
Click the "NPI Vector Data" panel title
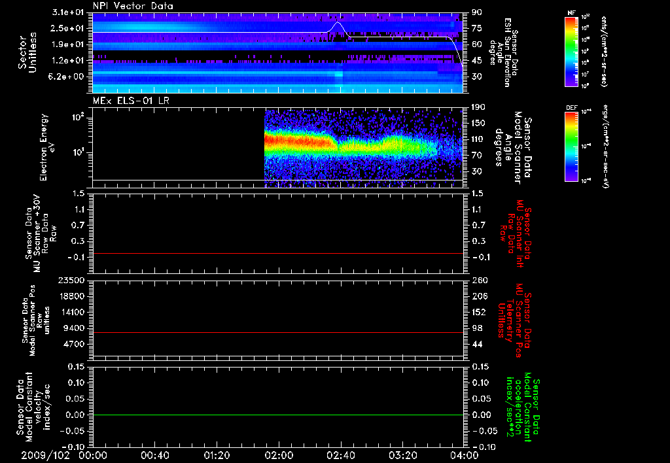[133, 6]
